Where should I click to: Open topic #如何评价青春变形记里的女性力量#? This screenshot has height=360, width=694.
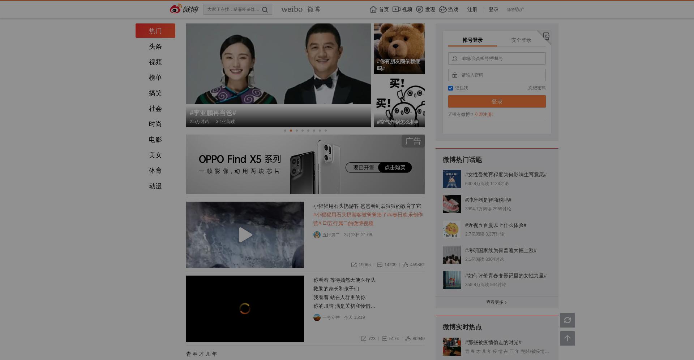coord(506,276)
